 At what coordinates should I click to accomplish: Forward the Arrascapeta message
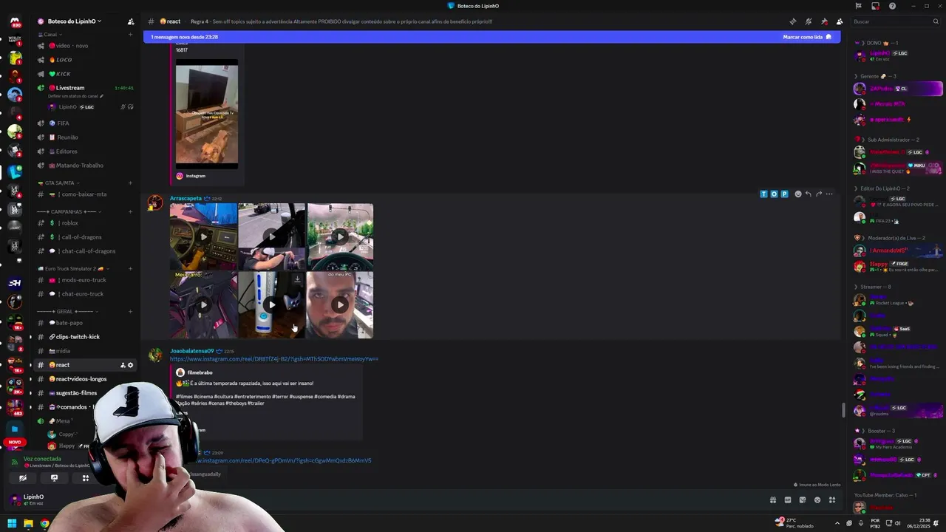click(x=818, y=194)
